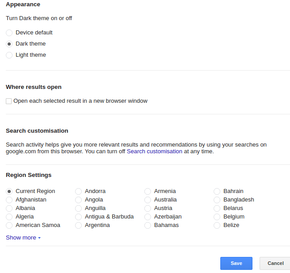
Task: Open the Search customisation link
Action: [x=154, y=151]
